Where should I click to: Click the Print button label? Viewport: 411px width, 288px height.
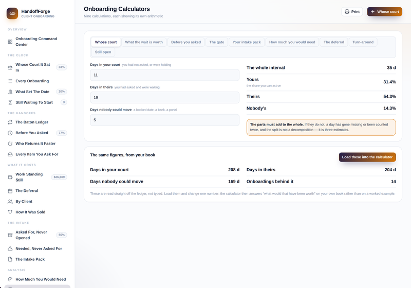[355, 12]
